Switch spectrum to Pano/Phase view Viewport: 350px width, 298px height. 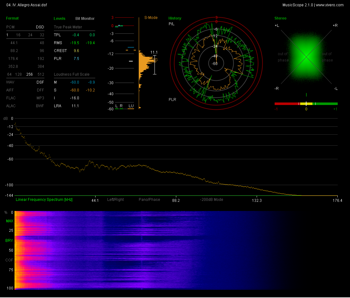(149, 200)
